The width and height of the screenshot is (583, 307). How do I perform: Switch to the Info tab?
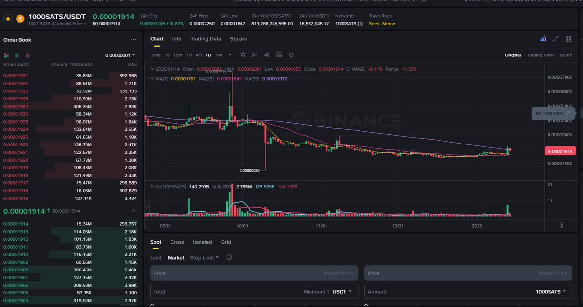(177, 39)
